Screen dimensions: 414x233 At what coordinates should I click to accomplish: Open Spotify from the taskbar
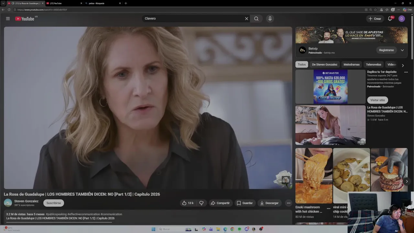[x=239, y=229]
